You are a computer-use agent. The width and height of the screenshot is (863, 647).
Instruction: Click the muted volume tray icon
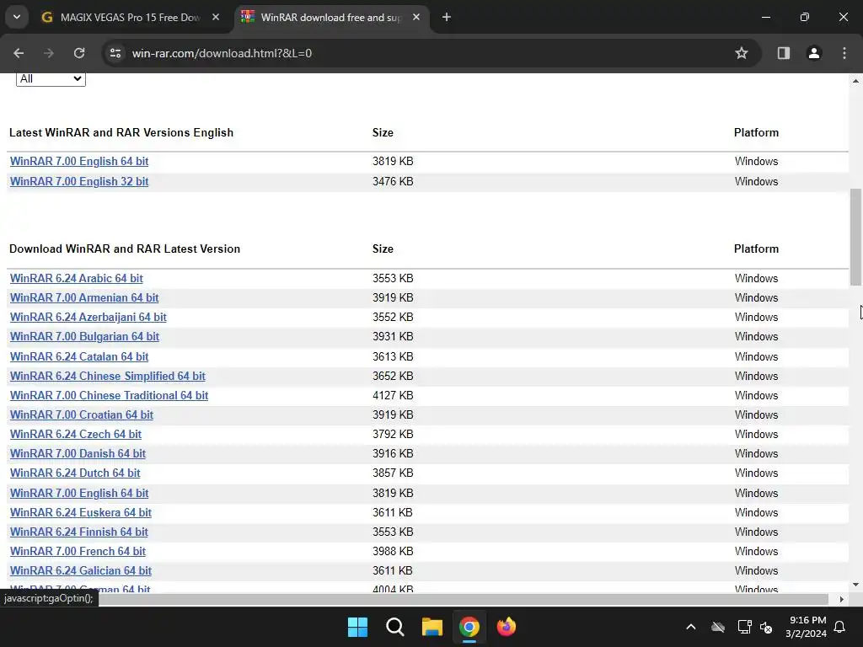(766, 627)
